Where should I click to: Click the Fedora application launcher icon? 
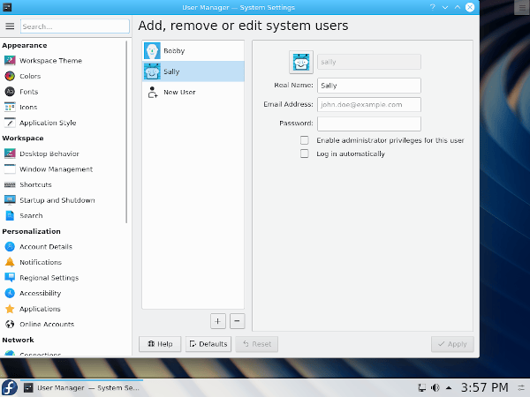click(x=9, y=387)
